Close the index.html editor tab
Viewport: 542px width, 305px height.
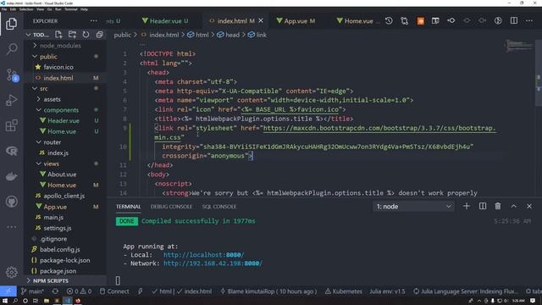[261, 20]
